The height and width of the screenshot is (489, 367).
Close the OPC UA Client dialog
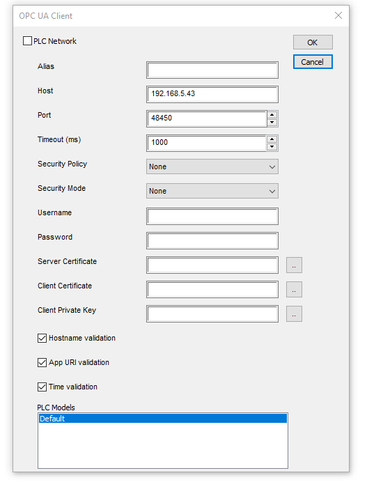(x=338, y=15)
